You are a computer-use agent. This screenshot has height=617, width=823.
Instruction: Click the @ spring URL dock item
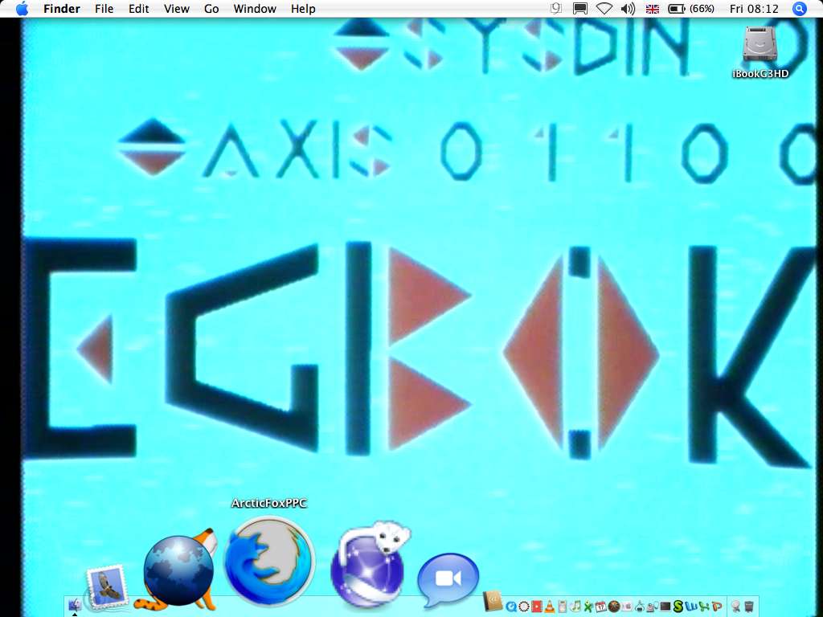(x=736, y=607)
